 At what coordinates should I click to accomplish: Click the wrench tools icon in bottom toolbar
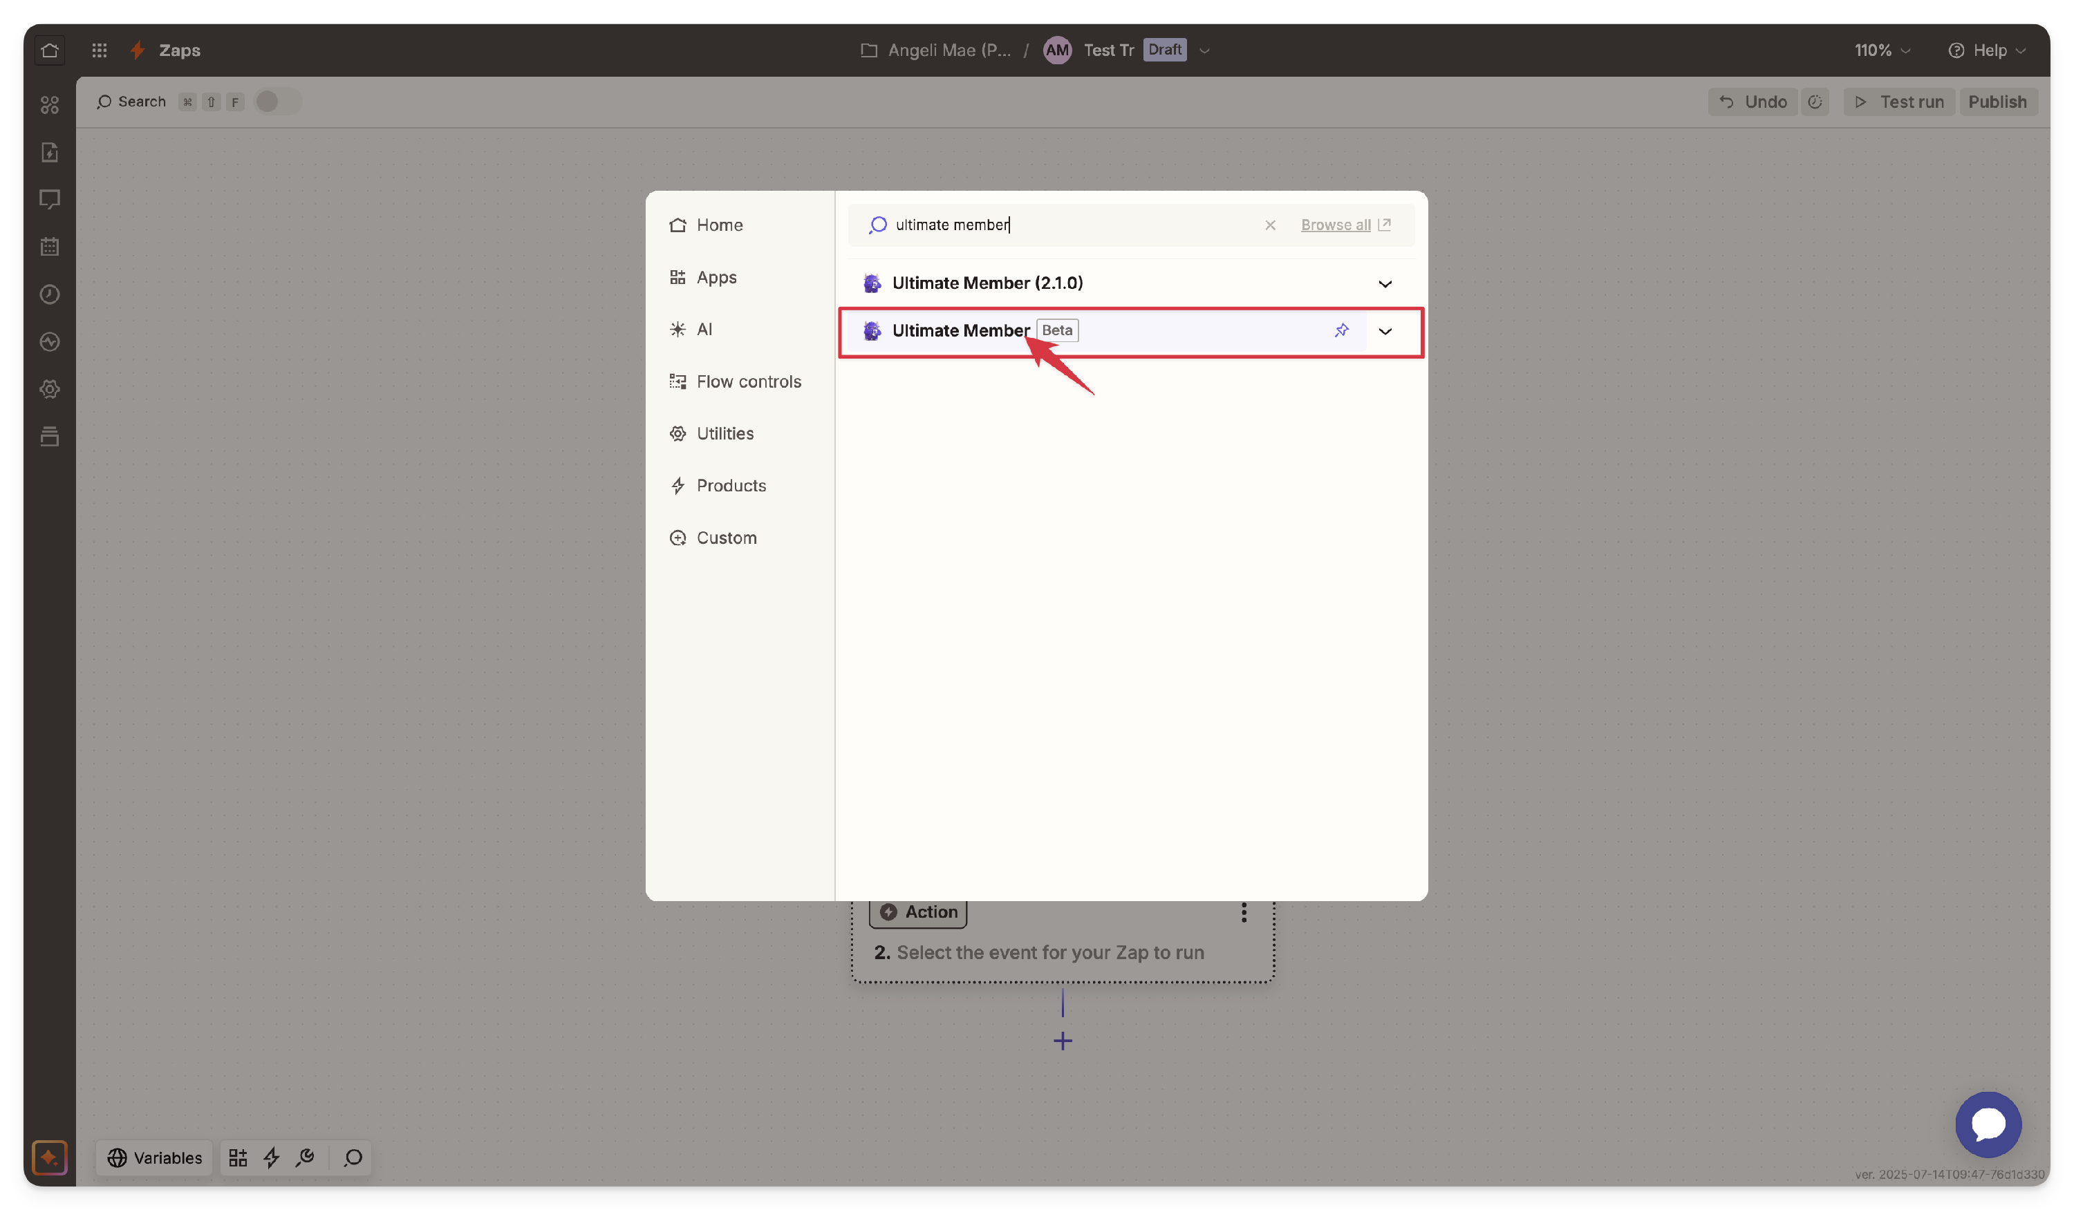tap(306, 1157)
